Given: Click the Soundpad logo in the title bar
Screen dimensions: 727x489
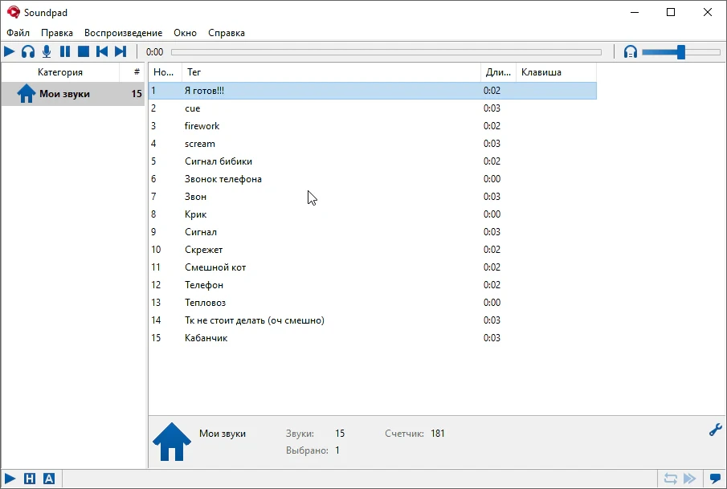Looking at the screenshot, I should [14, 12].
